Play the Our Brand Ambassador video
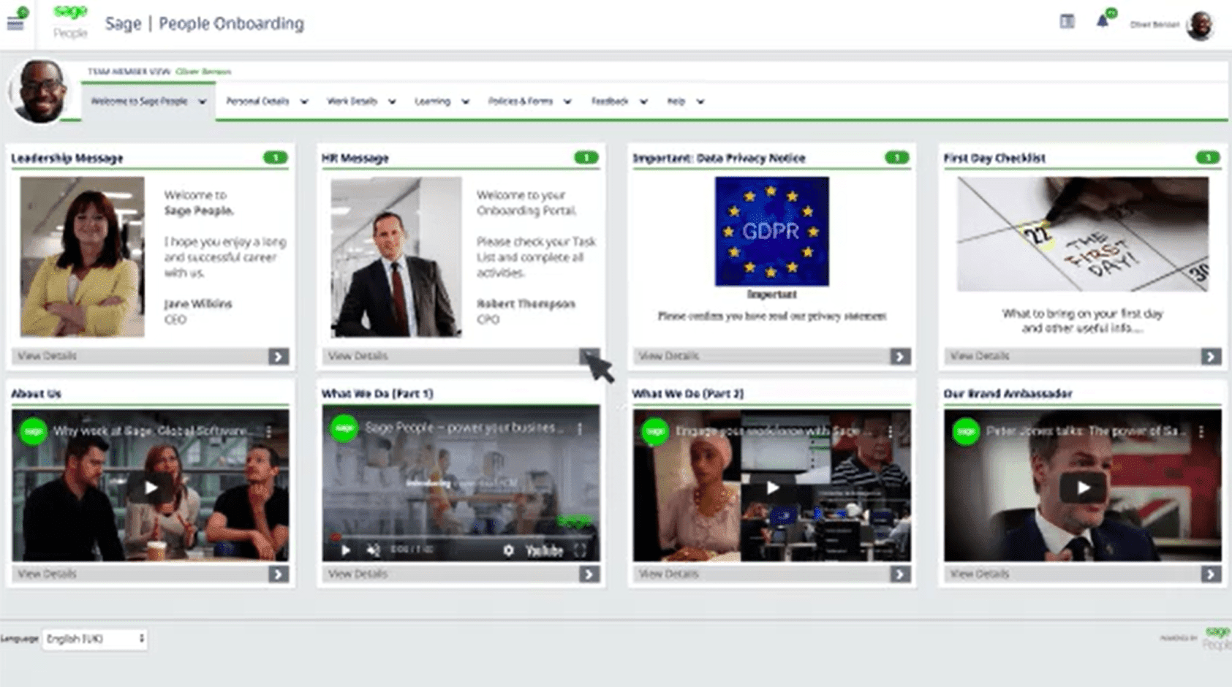Screen dimensions: 1232x687 tap(1082, 487)
